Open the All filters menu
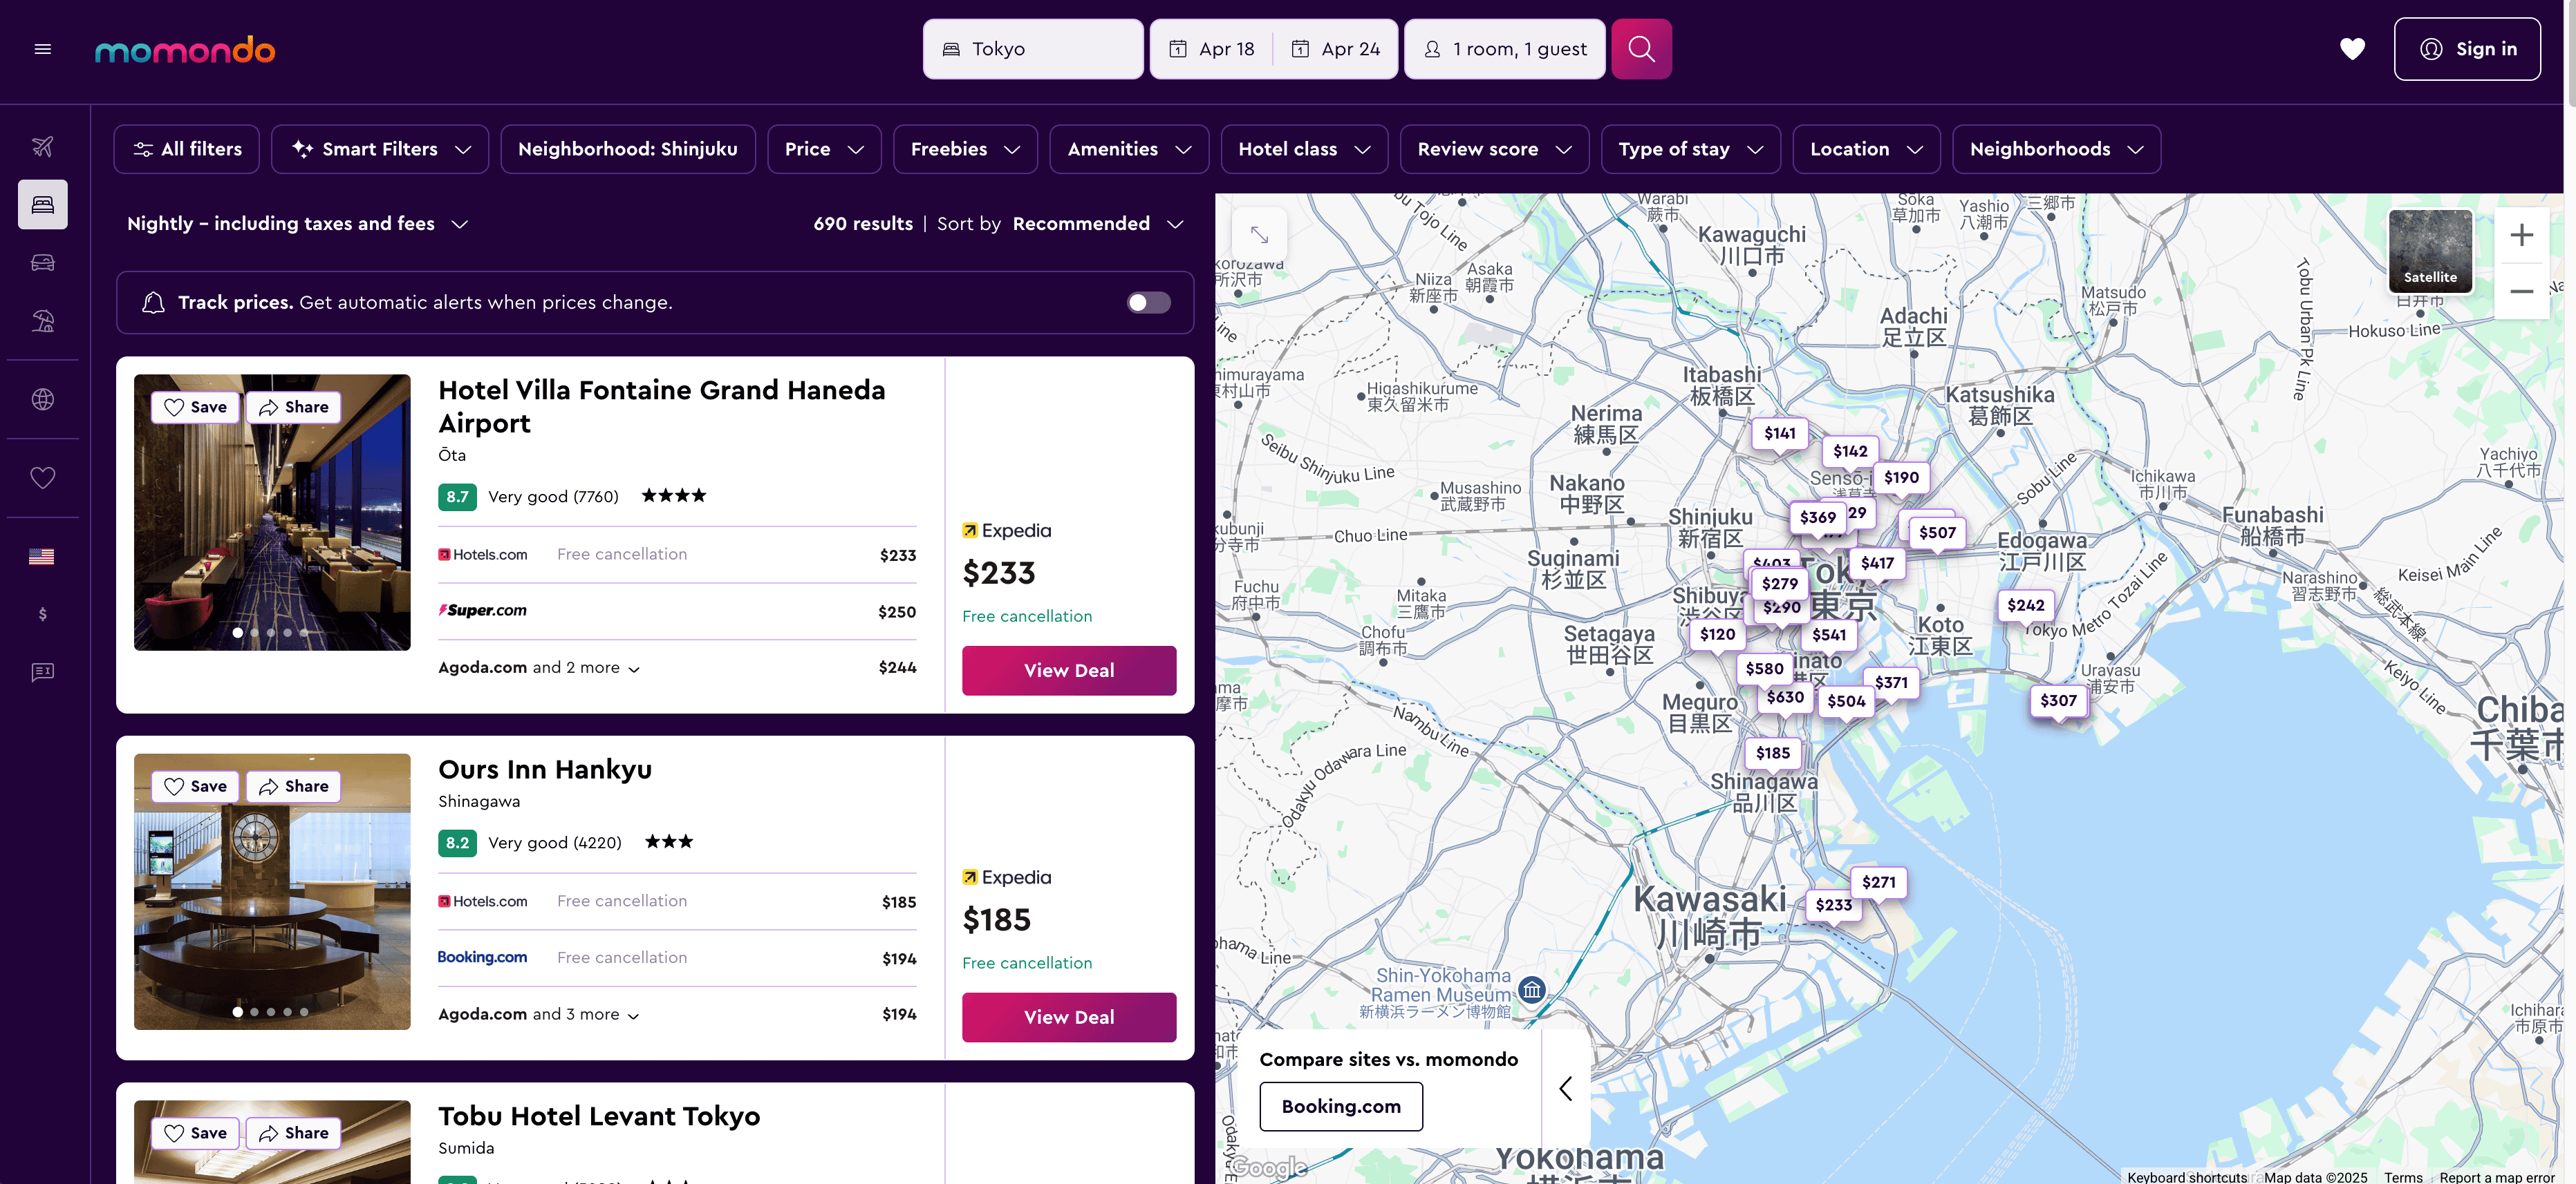The width and height of the screenshot is (2576, 1184). pos(187,149)
